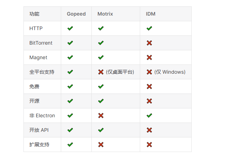
Task: Click Motrix's red cross in 非 Electron row
Action: click(x=101, y=115)
